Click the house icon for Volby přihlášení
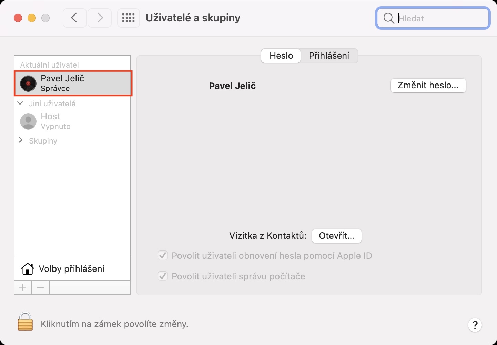The height and width of the screenshot is (345, 497). [x=28, y=269]
